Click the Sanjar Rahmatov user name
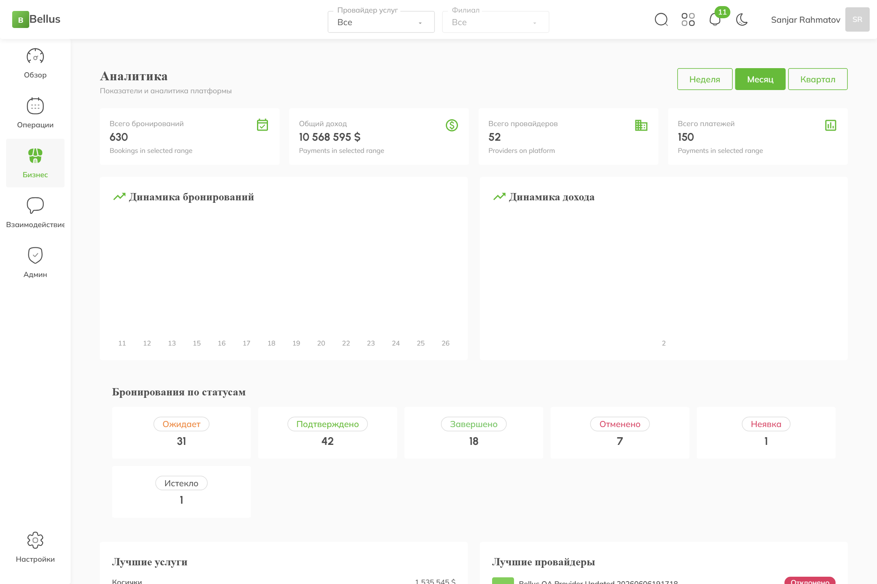Viewport: 877px width, 584px height. [806, 19]
